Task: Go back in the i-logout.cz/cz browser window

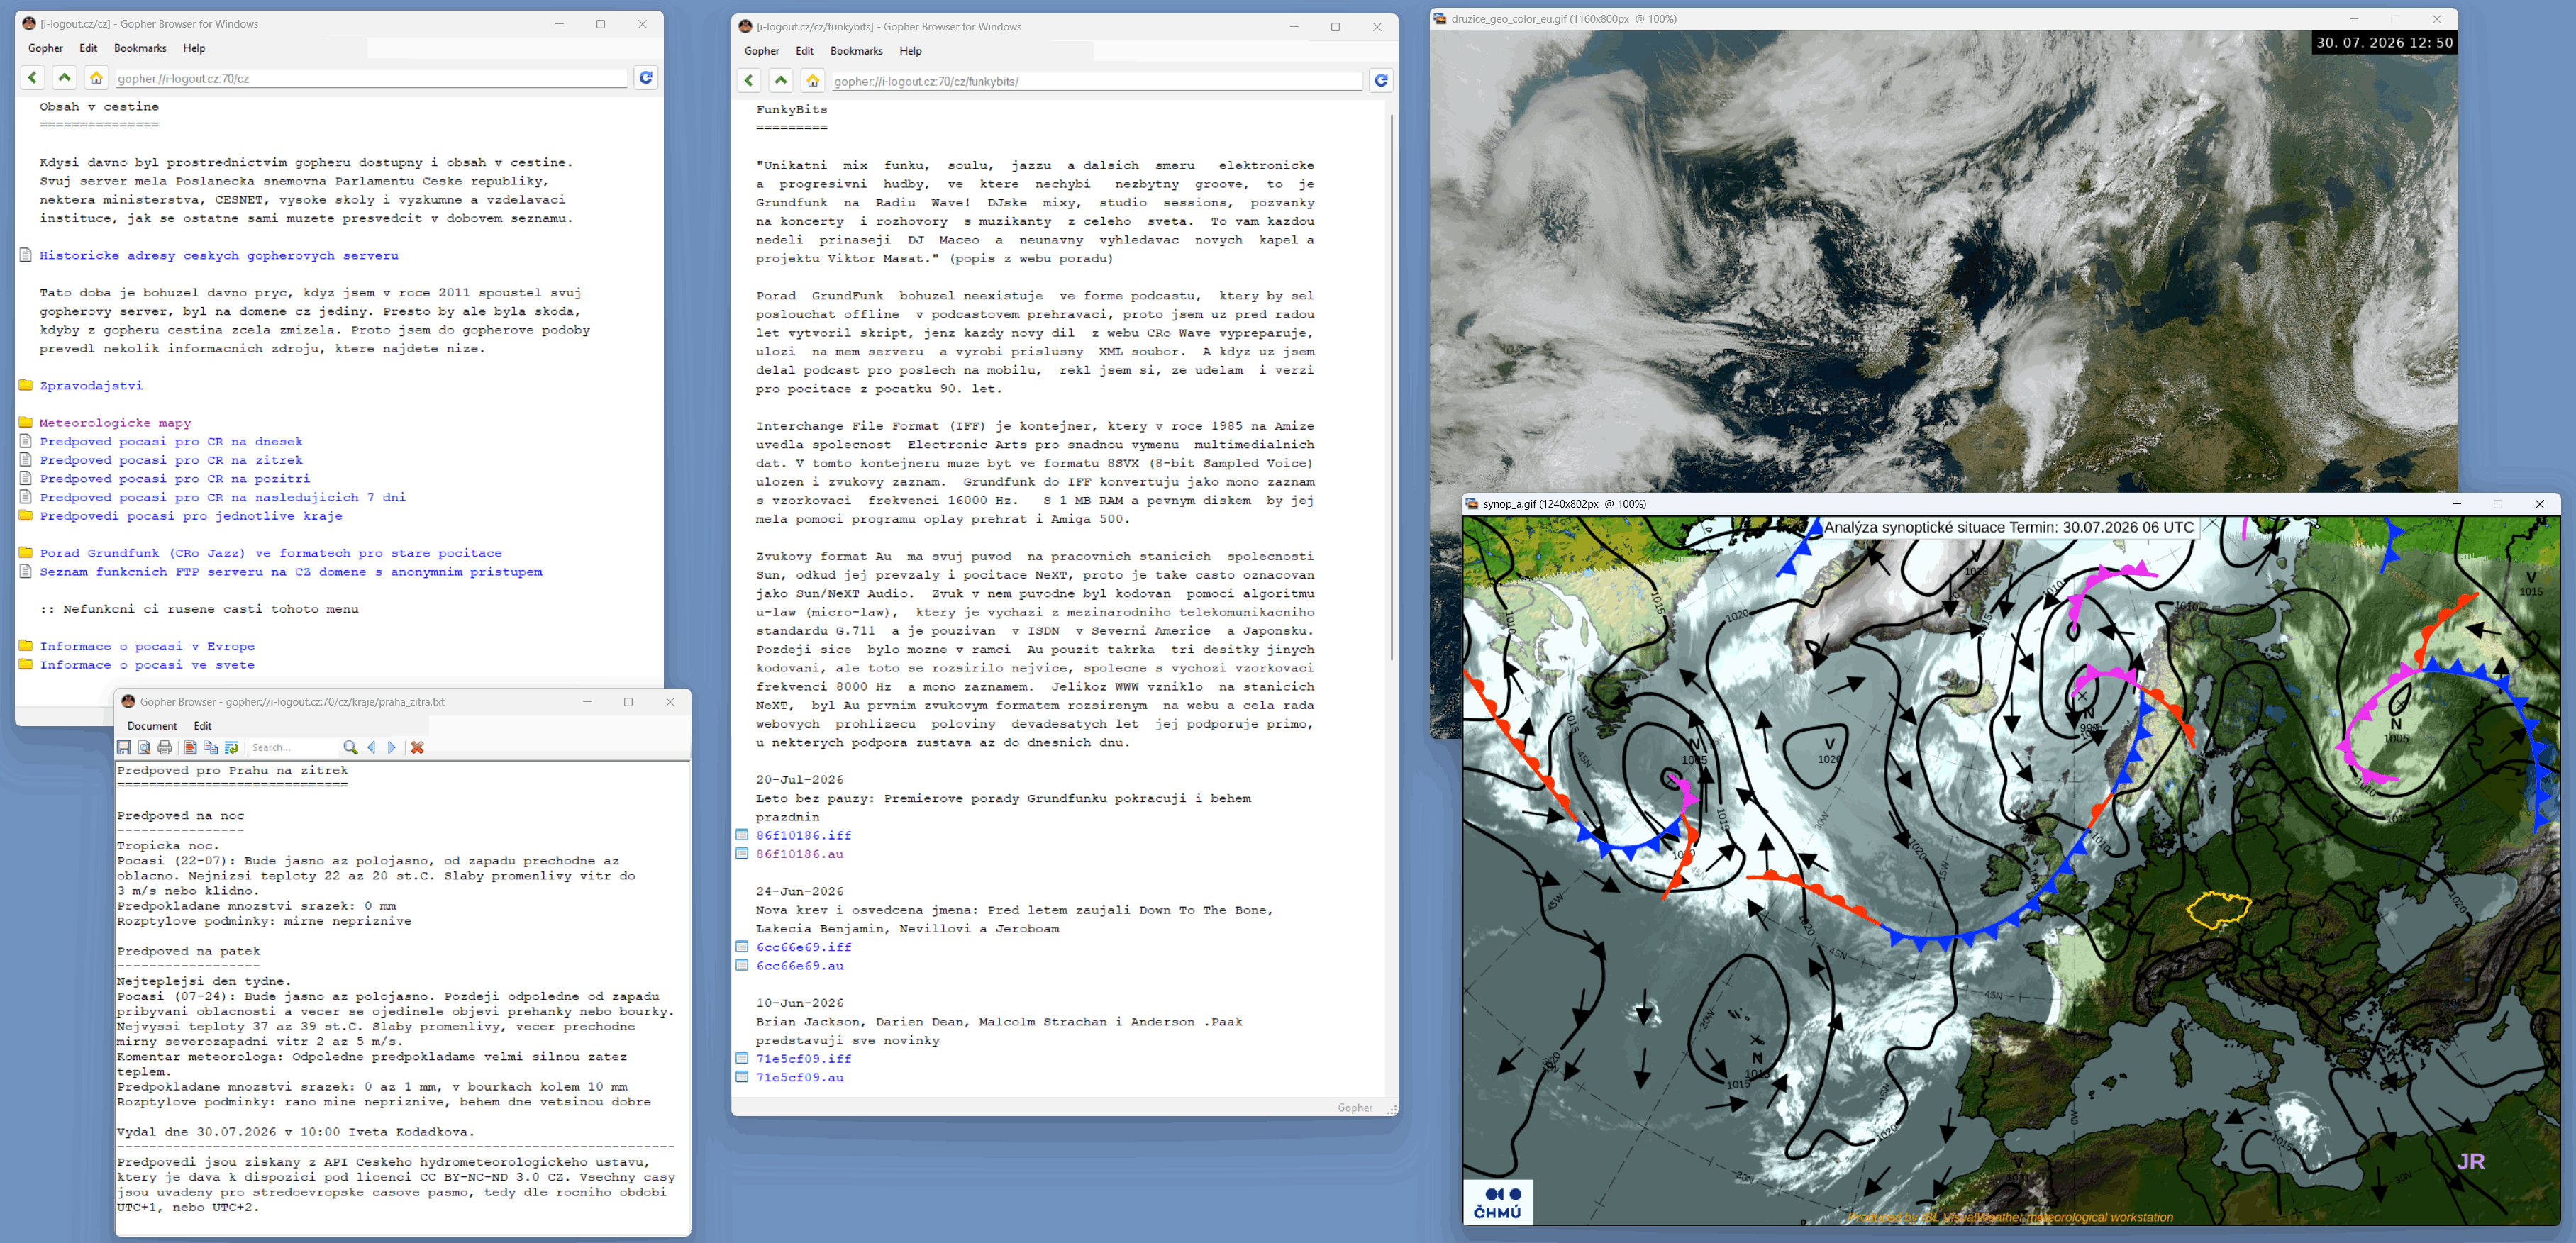Action: coord(33,78)
